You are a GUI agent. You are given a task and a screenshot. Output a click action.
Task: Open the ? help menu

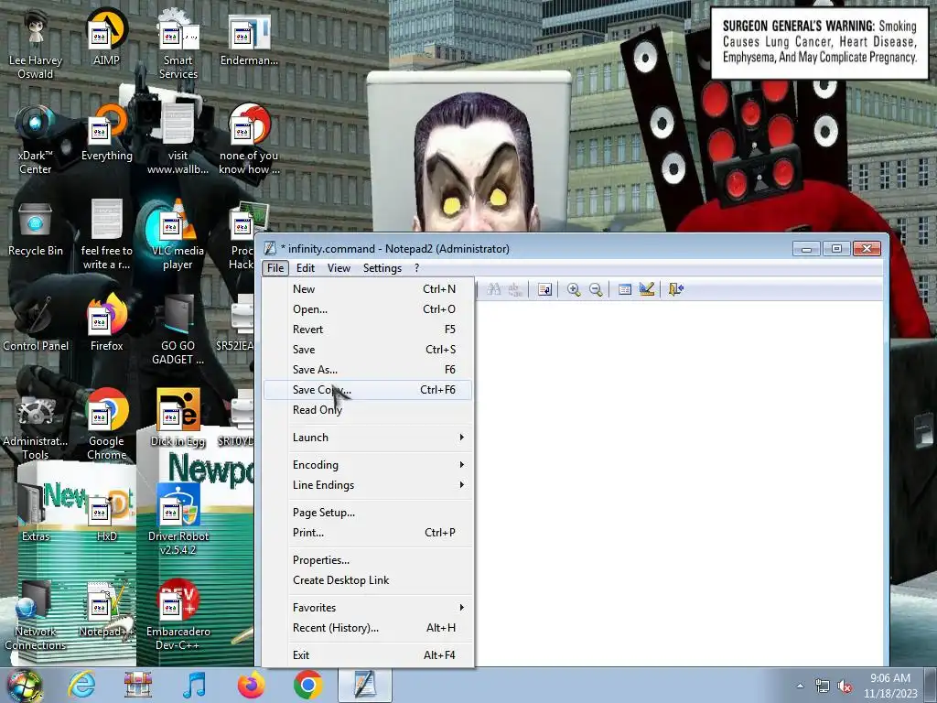(417, 268)
